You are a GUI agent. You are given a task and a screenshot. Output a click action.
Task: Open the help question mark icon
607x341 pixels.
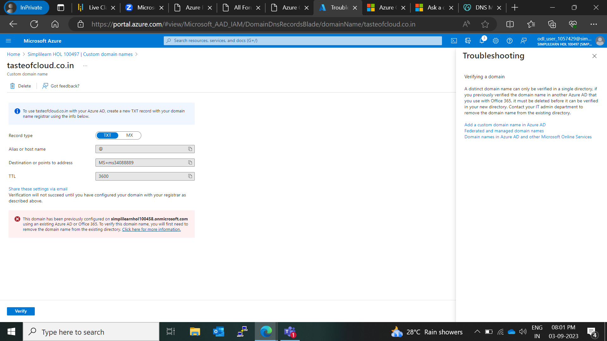click(509, 40)
